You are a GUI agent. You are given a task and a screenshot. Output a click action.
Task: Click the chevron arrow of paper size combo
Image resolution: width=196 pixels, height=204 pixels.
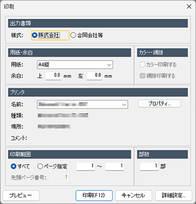(x=109, y=65)
